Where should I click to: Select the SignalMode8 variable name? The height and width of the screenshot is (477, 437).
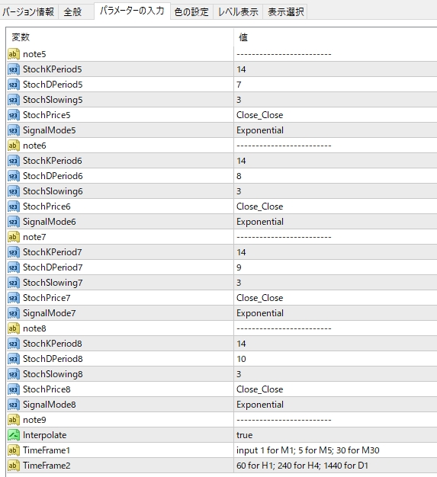click(x=50, y=405)
